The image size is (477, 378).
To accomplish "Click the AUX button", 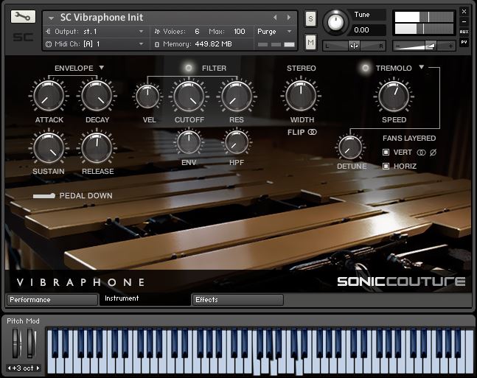I will (x=464, y=32).
